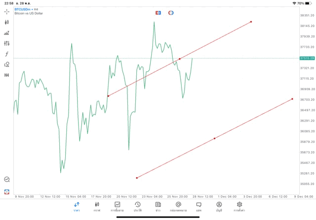Tap the one-click trading red-blue icon
Viewport: 316px width, 220px height.
158,13
